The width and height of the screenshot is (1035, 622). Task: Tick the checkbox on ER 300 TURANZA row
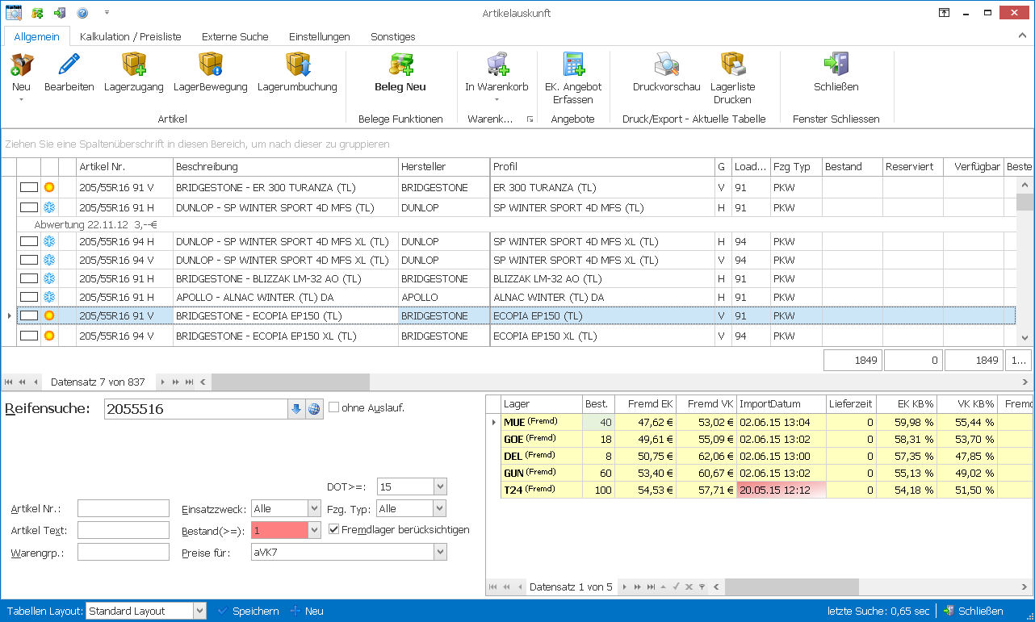click(29, 187)
